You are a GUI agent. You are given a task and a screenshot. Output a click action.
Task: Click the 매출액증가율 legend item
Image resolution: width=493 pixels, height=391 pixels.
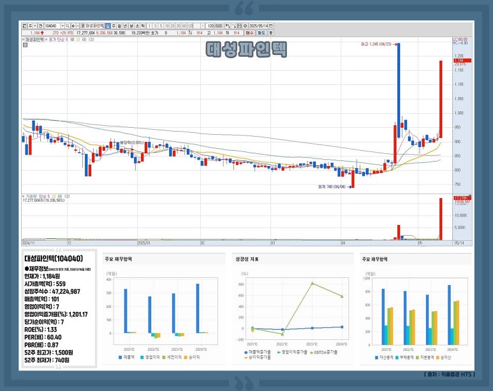pos(258,352)
